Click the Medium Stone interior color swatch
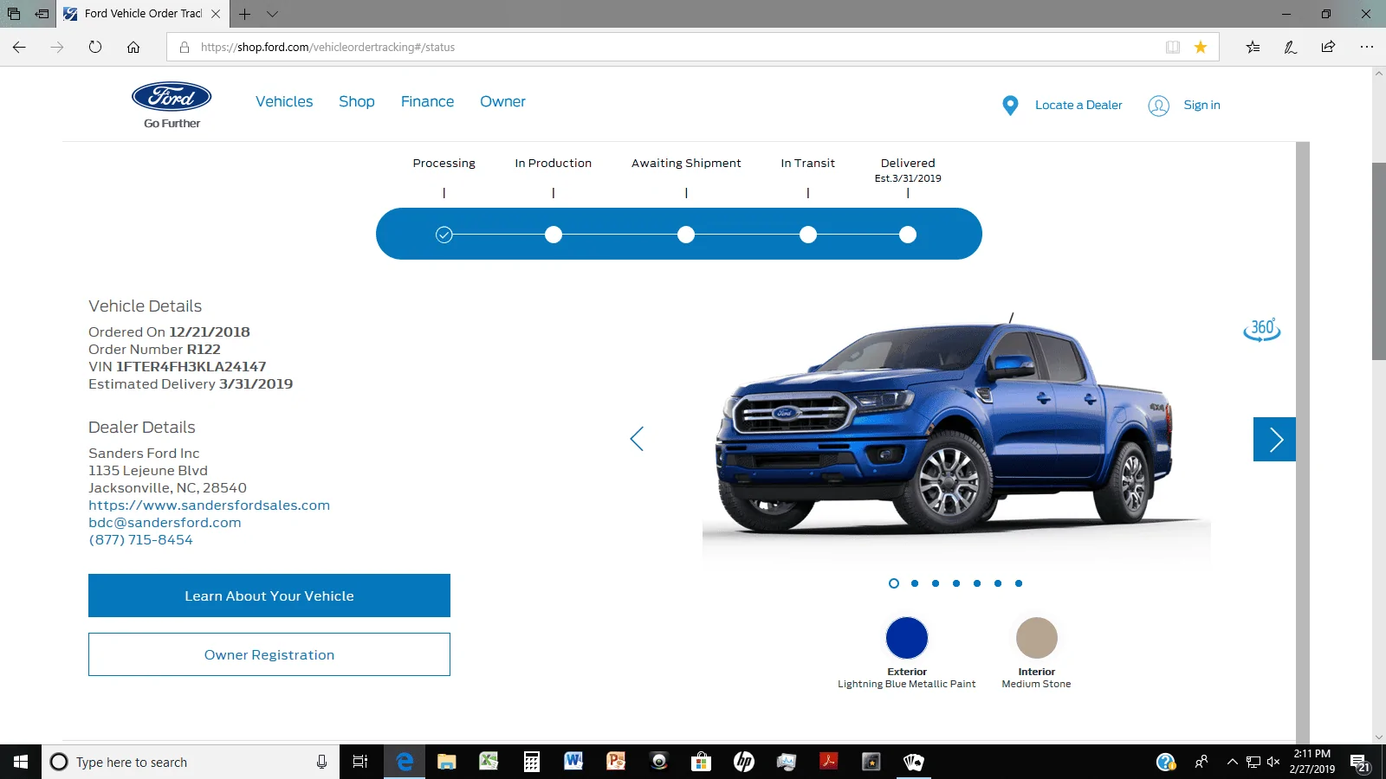Screen dimensions: 1386x779 click(x=1037, y=638)
